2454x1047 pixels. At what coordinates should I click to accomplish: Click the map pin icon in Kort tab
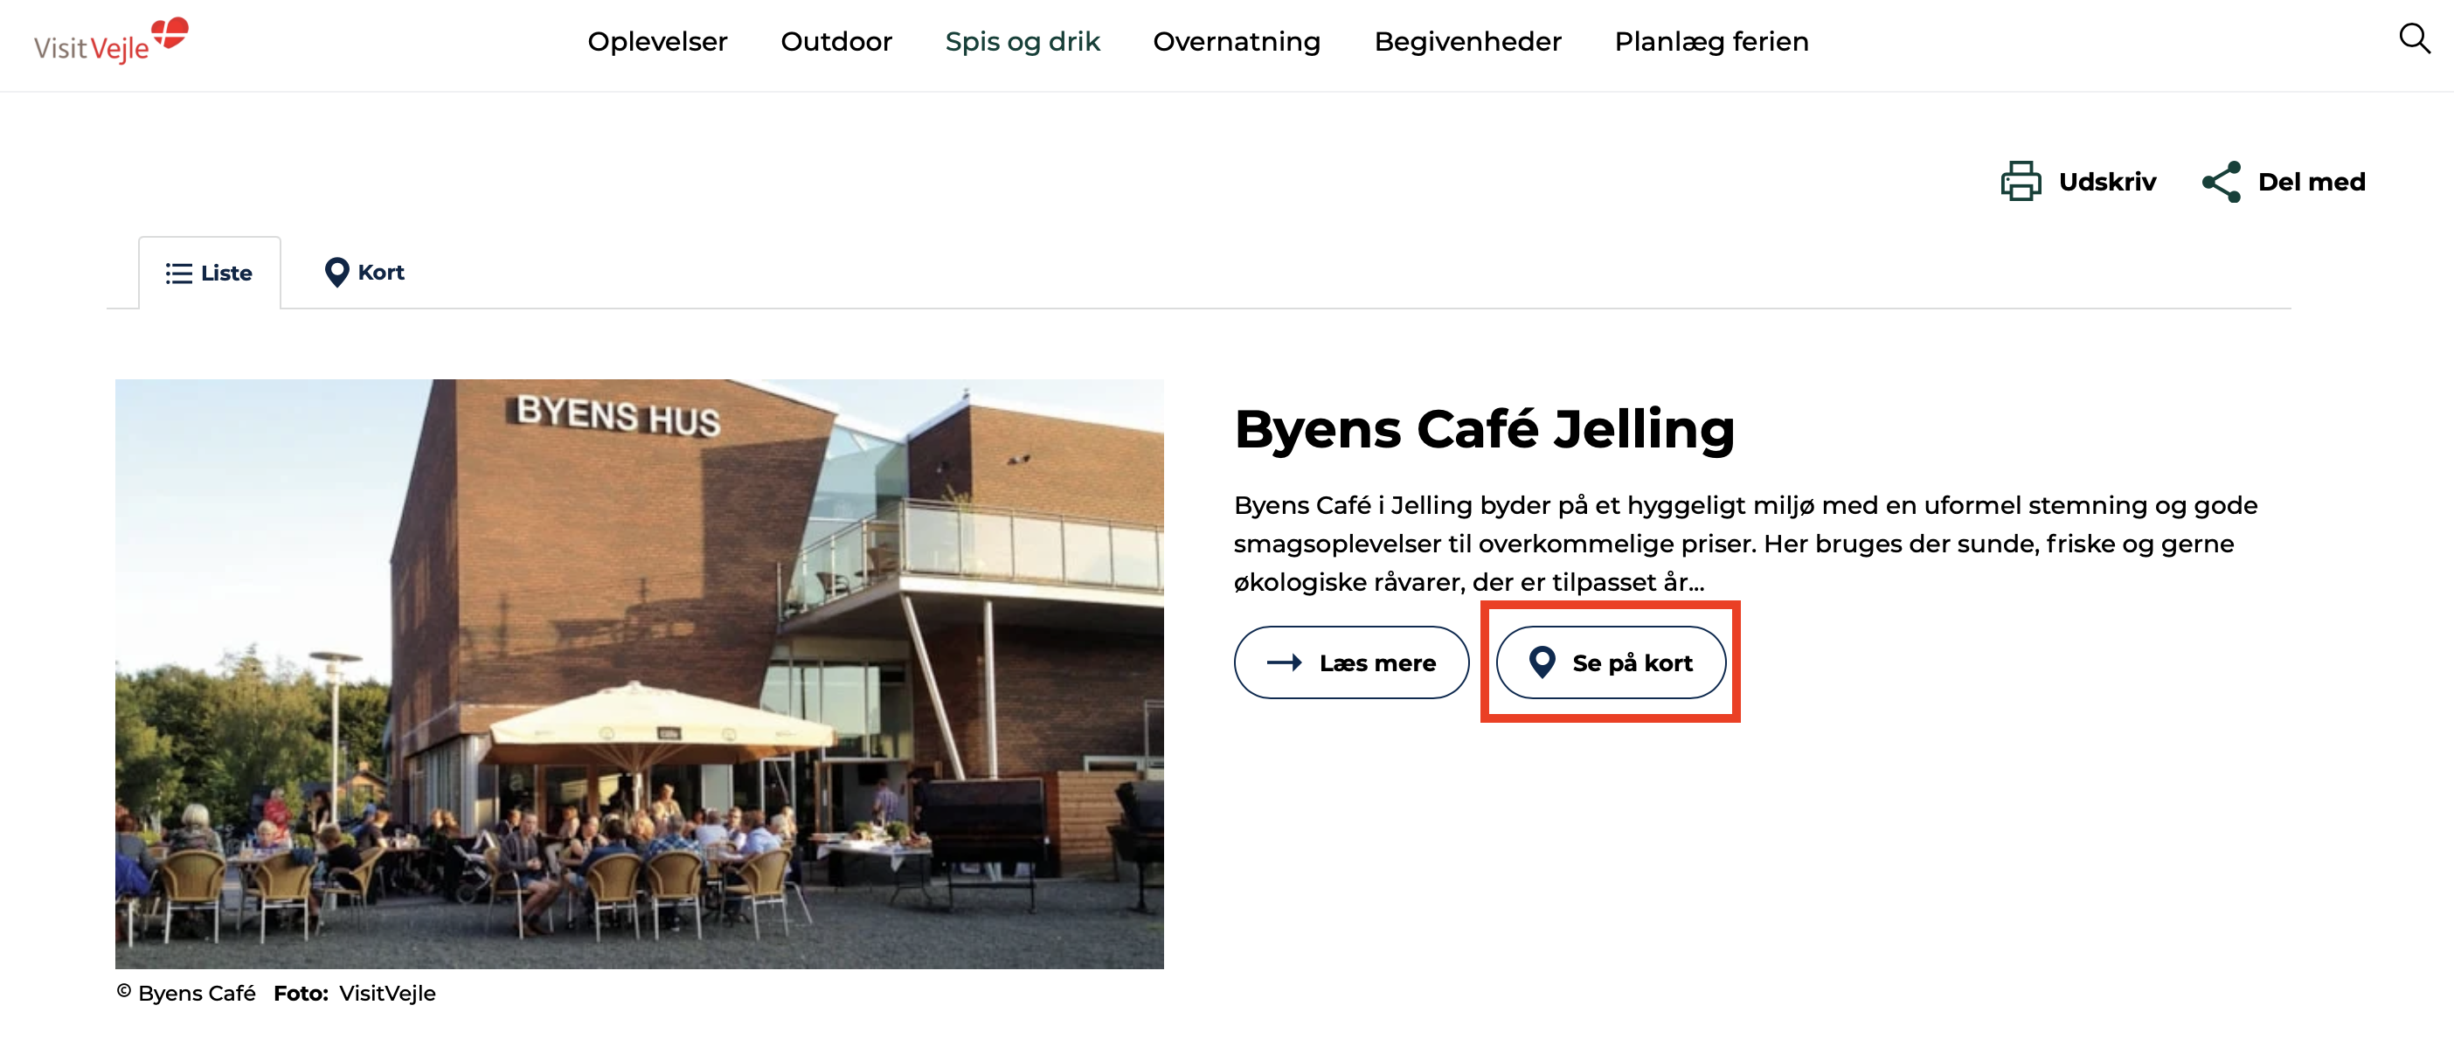point(336,273)
